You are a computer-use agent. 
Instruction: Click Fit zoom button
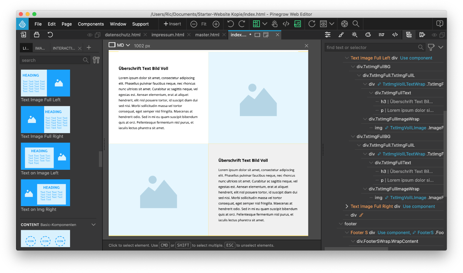pos(204,24)
